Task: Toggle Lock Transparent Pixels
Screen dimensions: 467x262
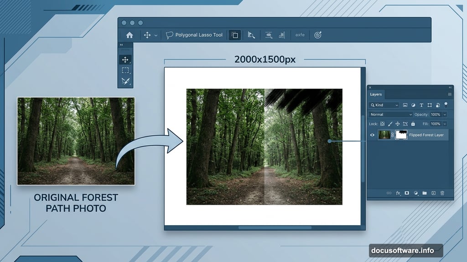Action: coord(382,124)
